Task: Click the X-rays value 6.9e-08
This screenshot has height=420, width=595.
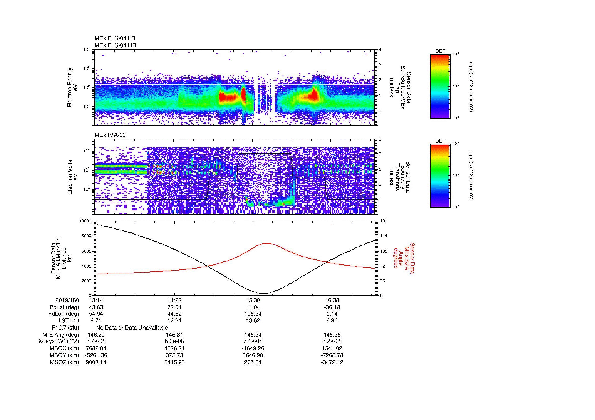Action: coord(175,341)
